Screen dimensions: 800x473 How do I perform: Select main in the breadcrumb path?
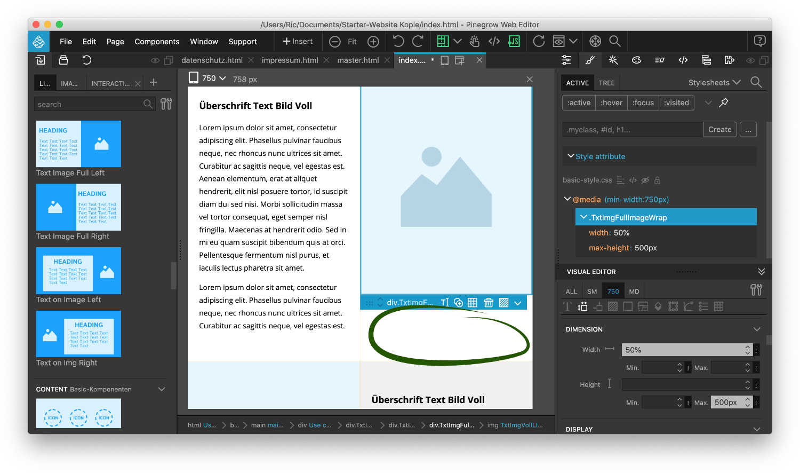coord(267,425)
